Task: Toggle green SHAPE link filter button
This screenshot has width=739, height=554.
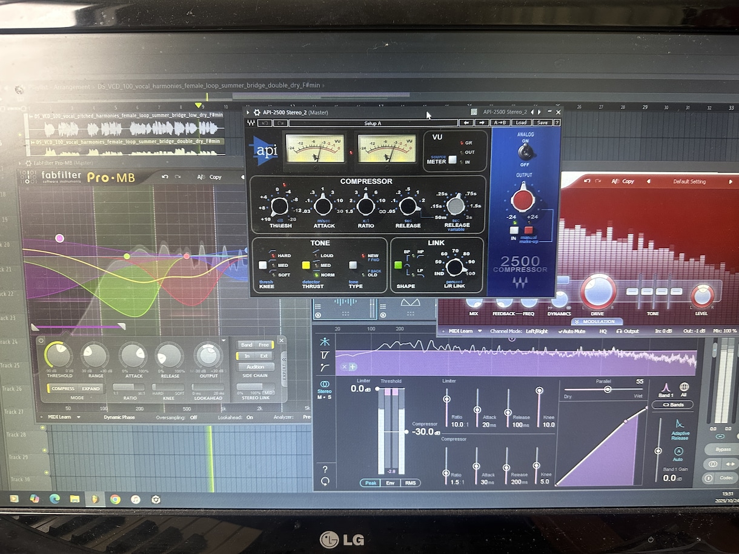Action: pyautogui.click(x=399, y=265)
